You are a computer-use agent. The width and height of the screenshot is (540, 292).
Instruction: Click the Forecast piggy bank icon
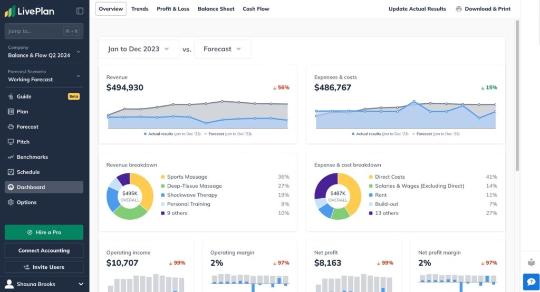pos(11,127)
